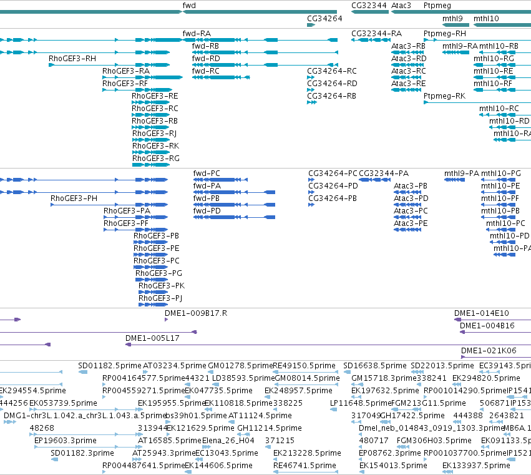The height and width of the screenshot is (475, 531).
Task: Click protein CG32344-PA
Action: click(x=374, y=180)
